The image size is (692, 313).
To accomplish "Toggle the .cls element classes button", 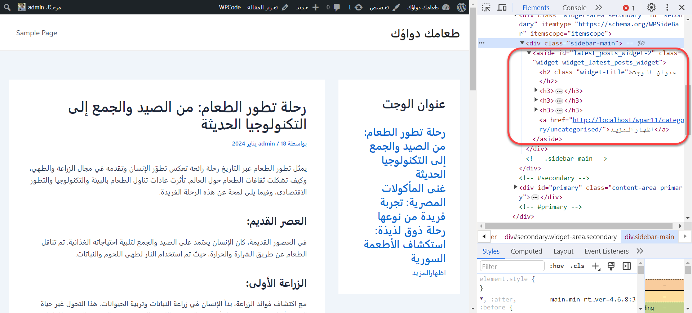I will coord(577,266).
